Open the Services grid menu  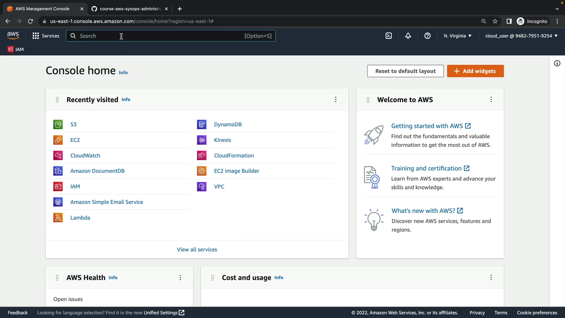[x=46, y=36]
